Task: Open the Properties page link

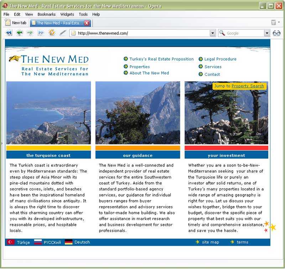Action: [x=140, y=67]
